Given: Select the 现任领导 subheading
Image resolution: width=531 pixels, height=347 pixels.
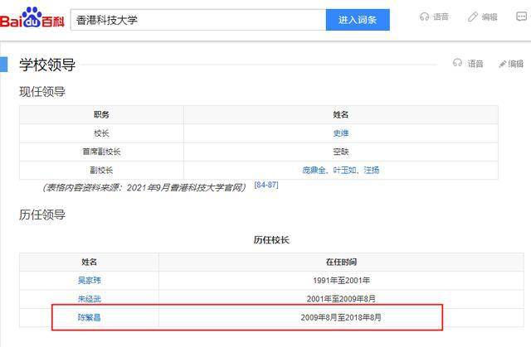Looking at the screenshot, I should point(42,92).
